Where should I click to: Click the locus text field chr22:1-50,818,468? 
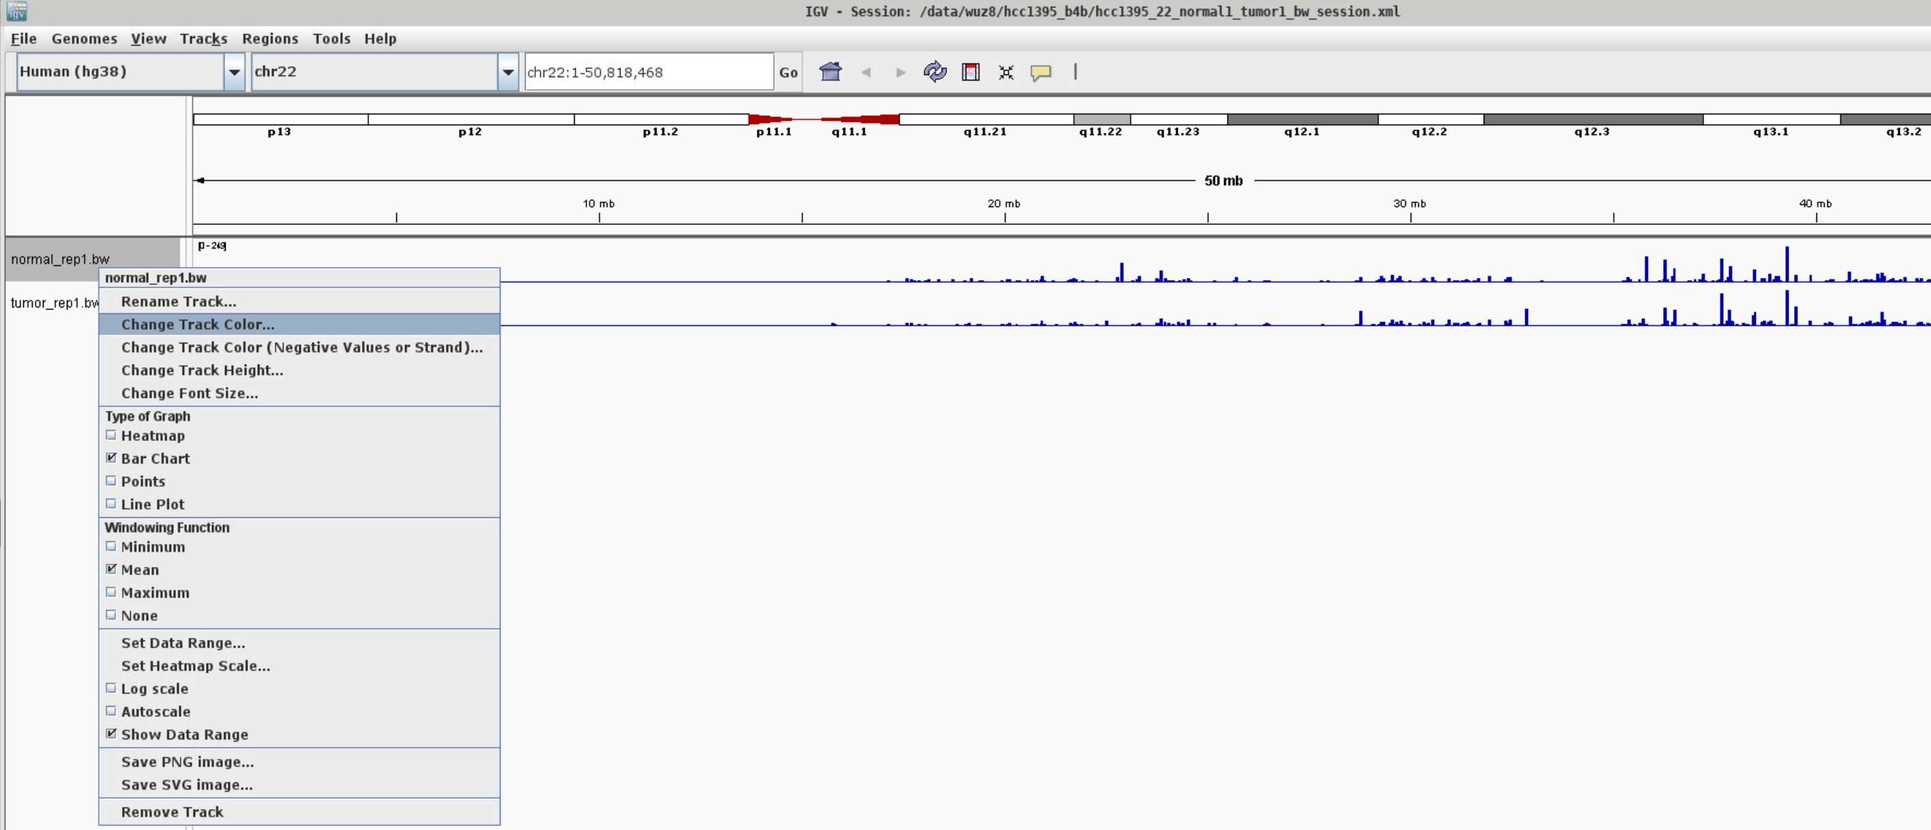pyautogui.click(x=648, y=73)
